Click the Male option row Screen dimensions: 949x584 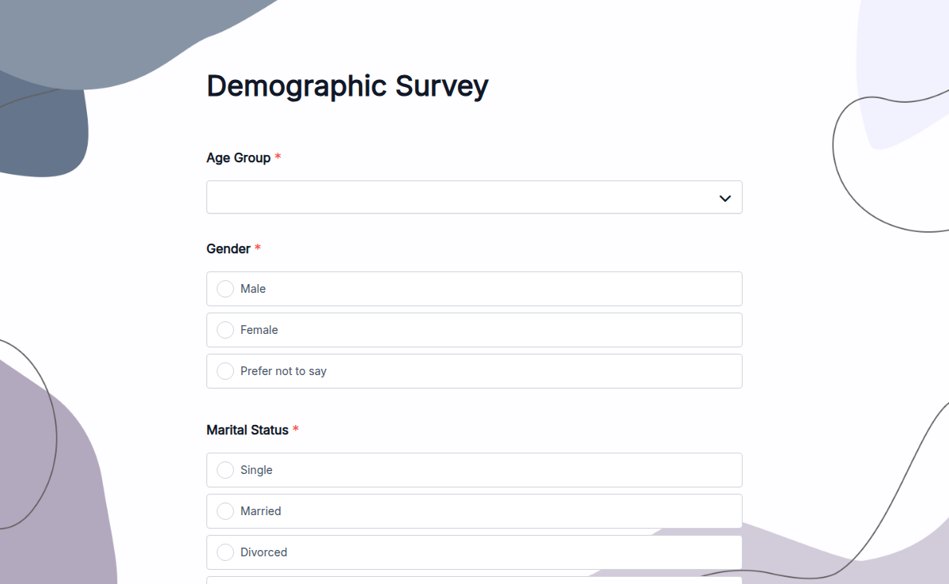pyautogui.click(x=475, y=289)
